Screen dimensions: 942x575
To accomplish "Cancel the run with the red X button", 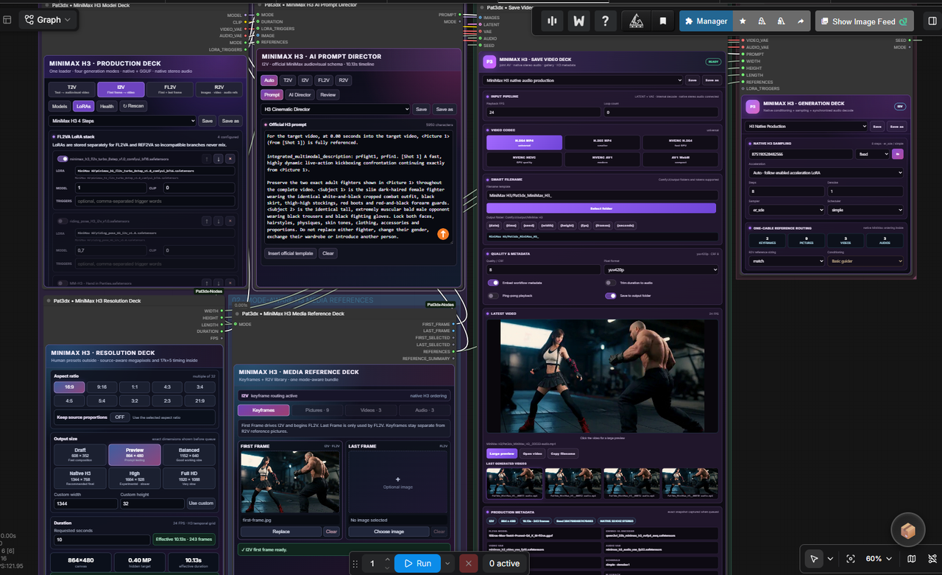I will point(467,564).
